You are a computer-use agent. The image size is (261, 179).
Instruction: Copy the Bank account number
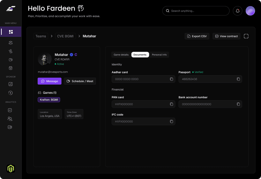point(238,104)
